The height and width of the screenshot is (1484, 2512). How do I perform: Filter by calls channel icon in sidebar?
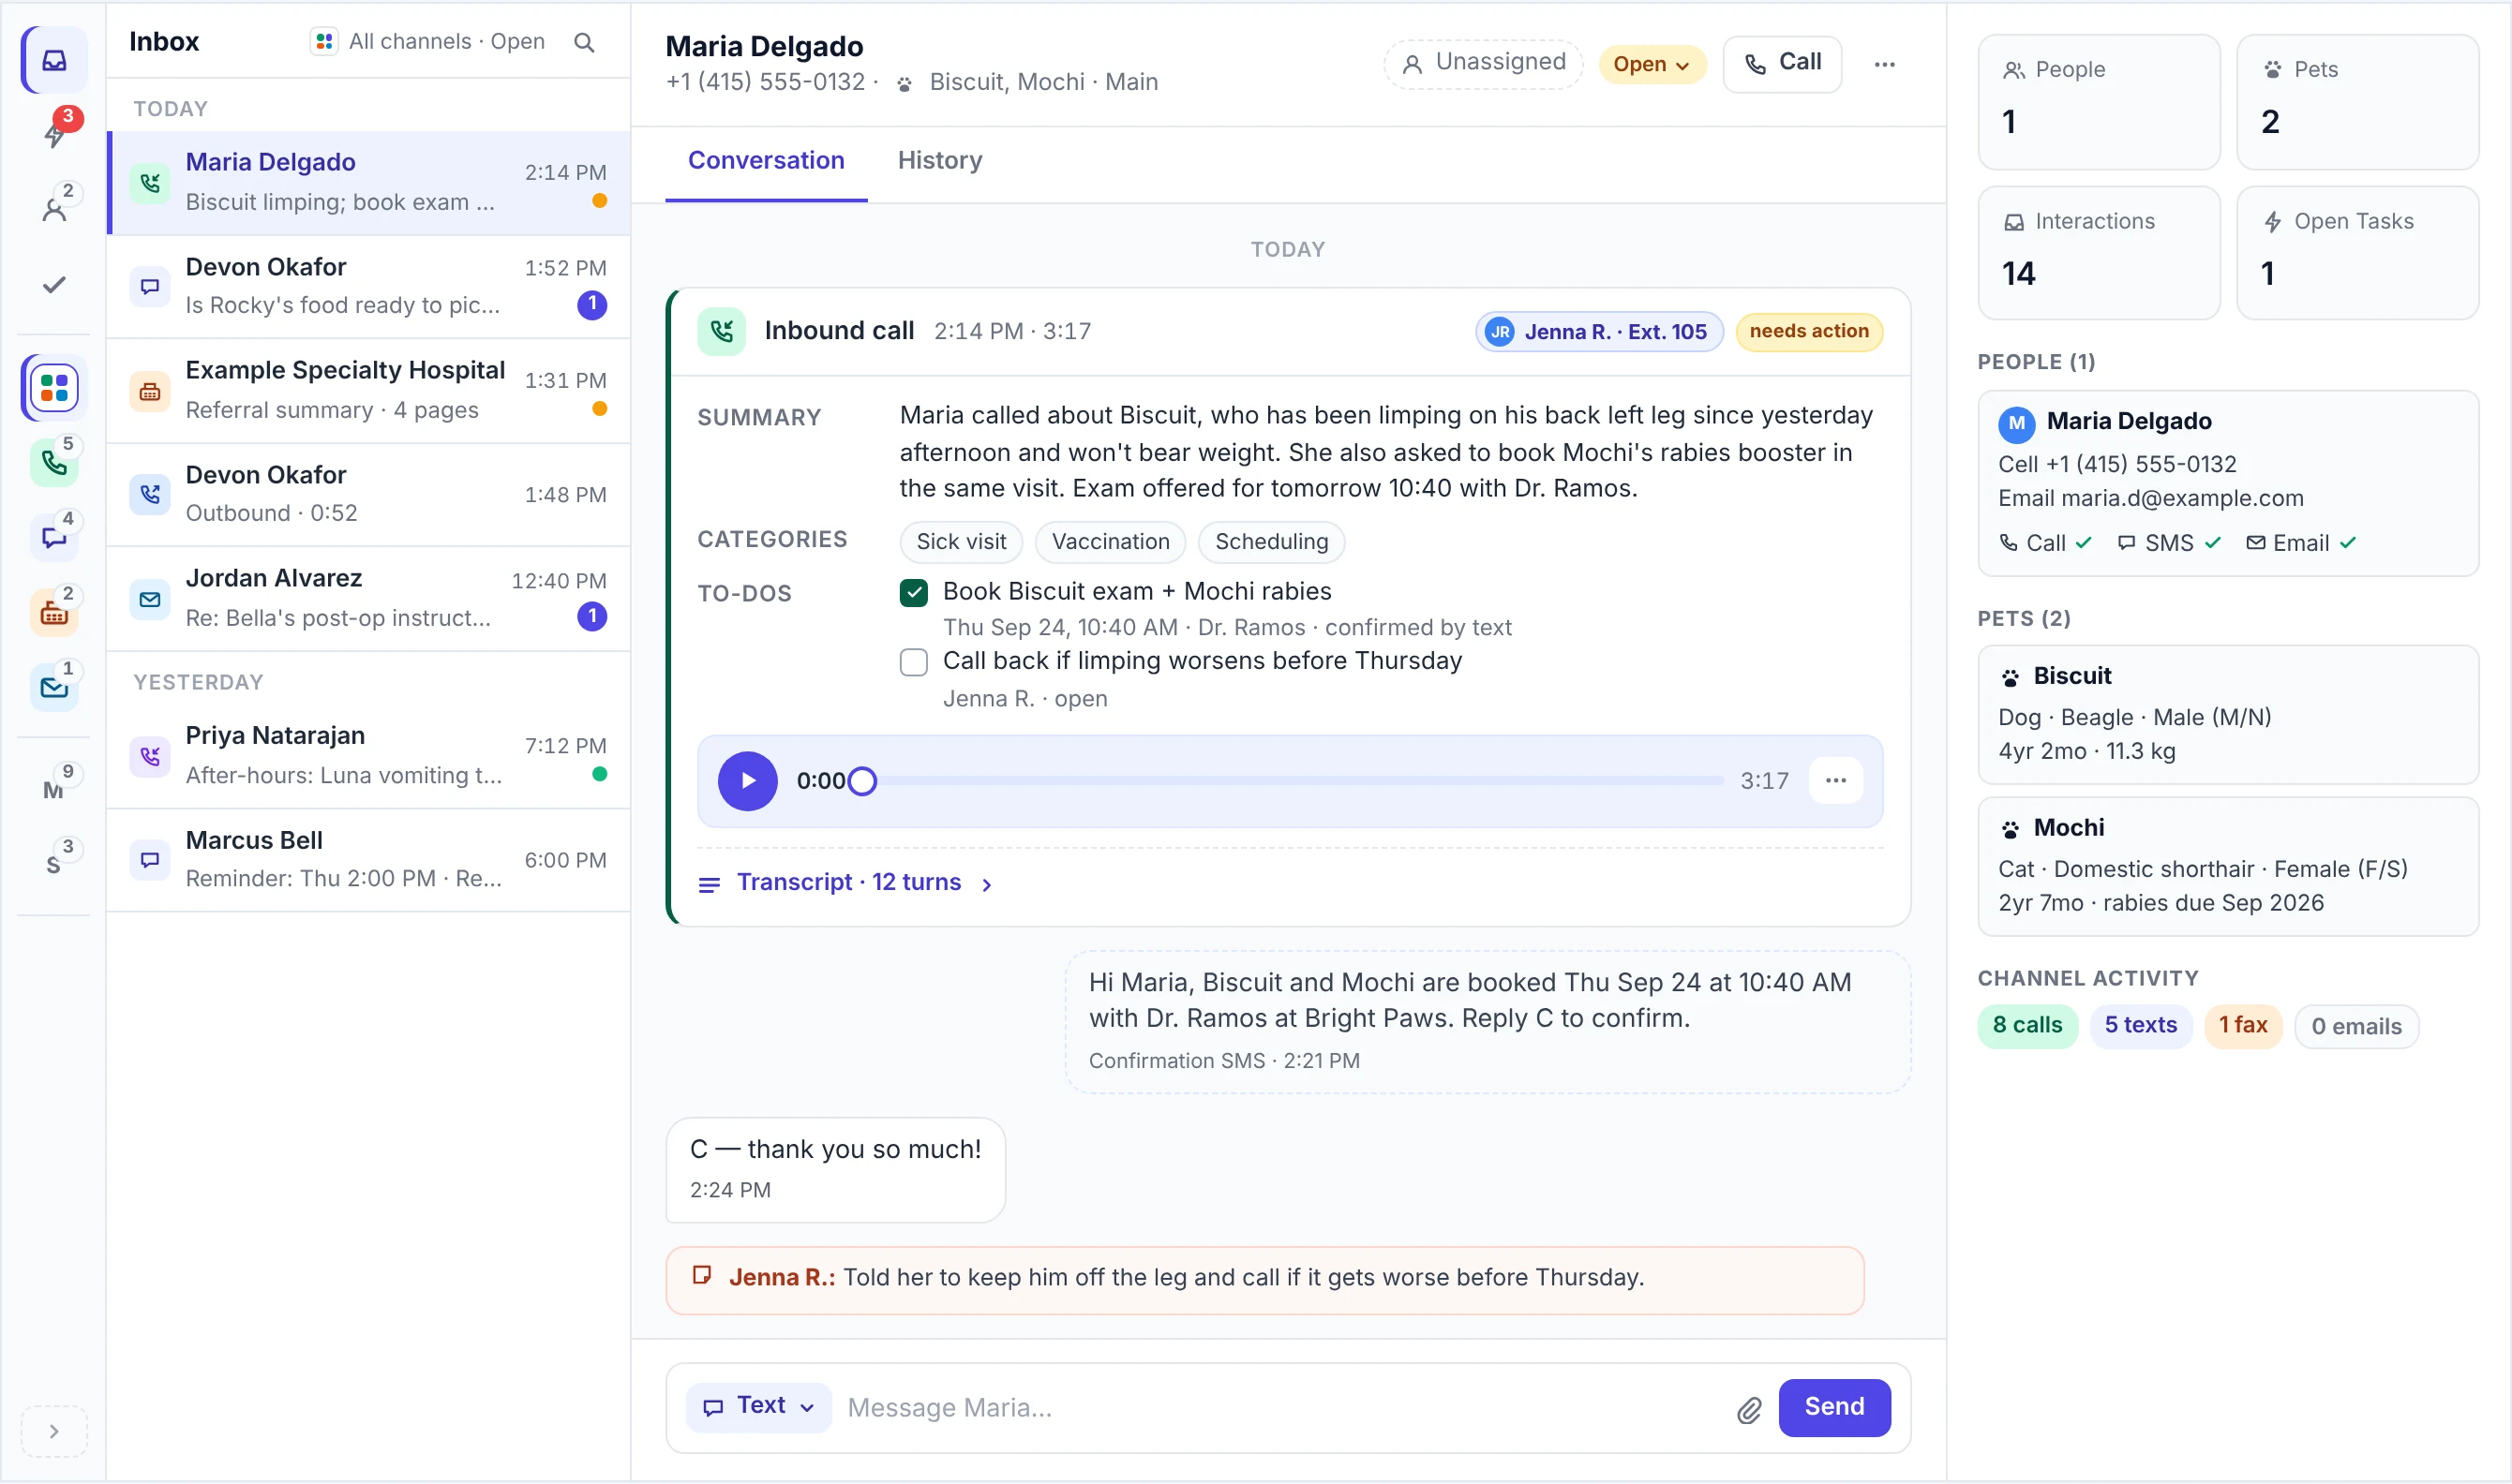[54, 463]
